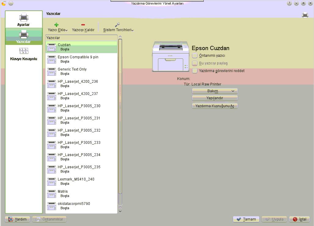Click the Uygula apply button
Screen dimensions: 314x226
pos(274,219)
